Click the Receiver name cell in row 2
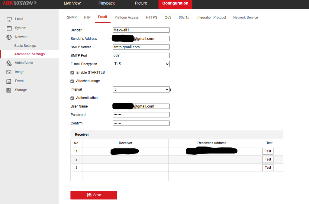 point(125,159)
